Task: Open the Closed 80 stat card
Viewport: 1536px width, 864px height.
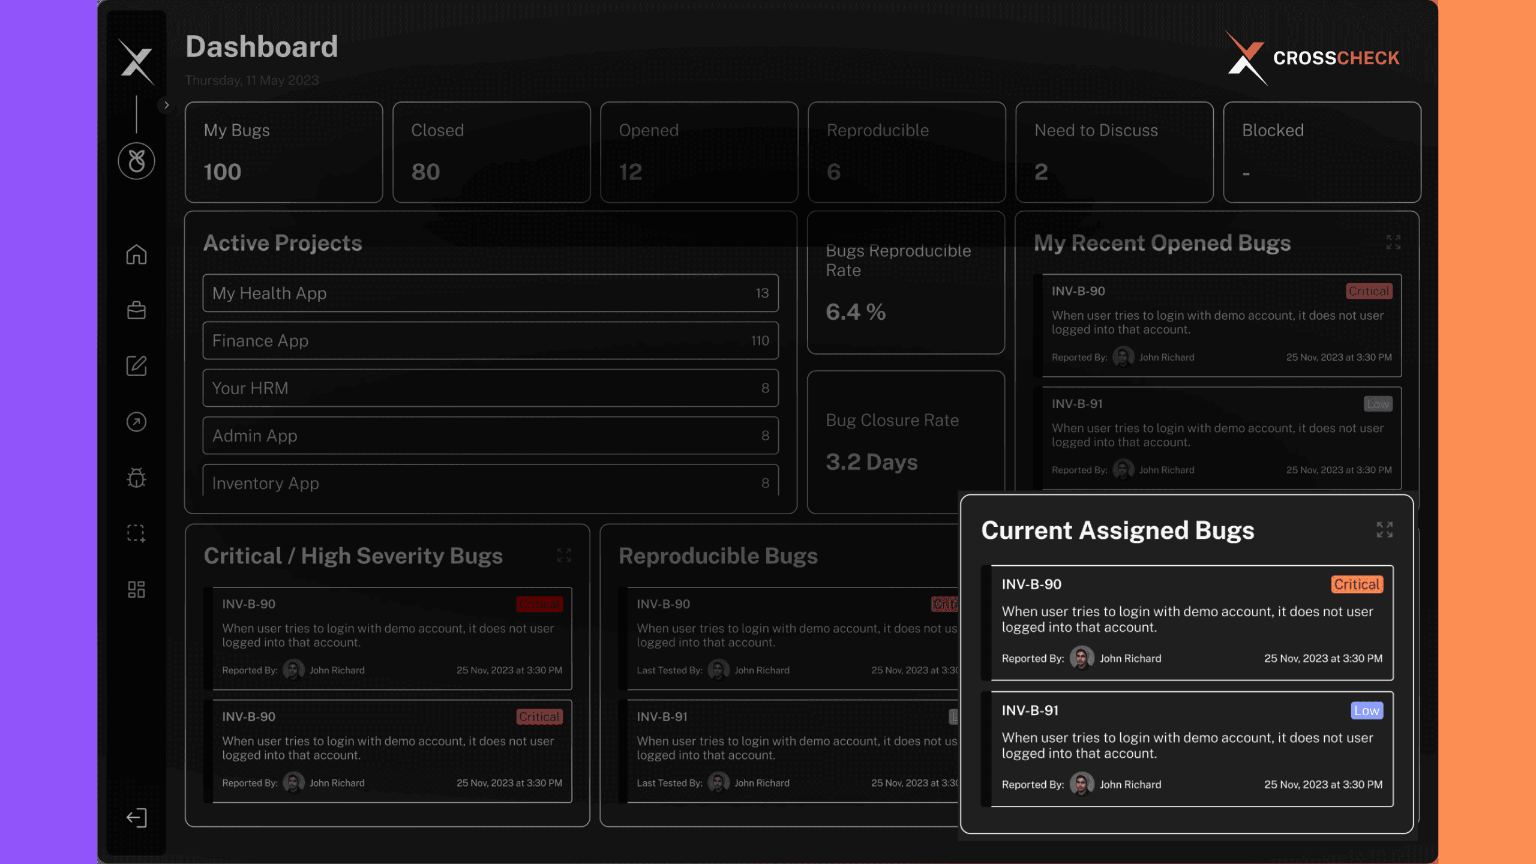Action: tap(491, 152)
